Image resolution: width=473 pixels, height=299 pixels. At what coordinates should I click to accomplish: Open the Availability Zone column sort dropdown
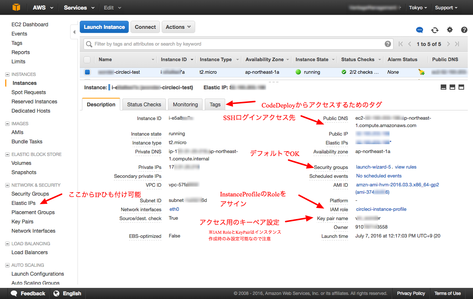click(x=288, y=59)
